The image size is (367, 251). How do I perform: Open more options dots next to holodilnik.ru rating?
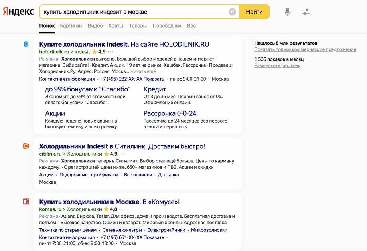coord(110,52)
